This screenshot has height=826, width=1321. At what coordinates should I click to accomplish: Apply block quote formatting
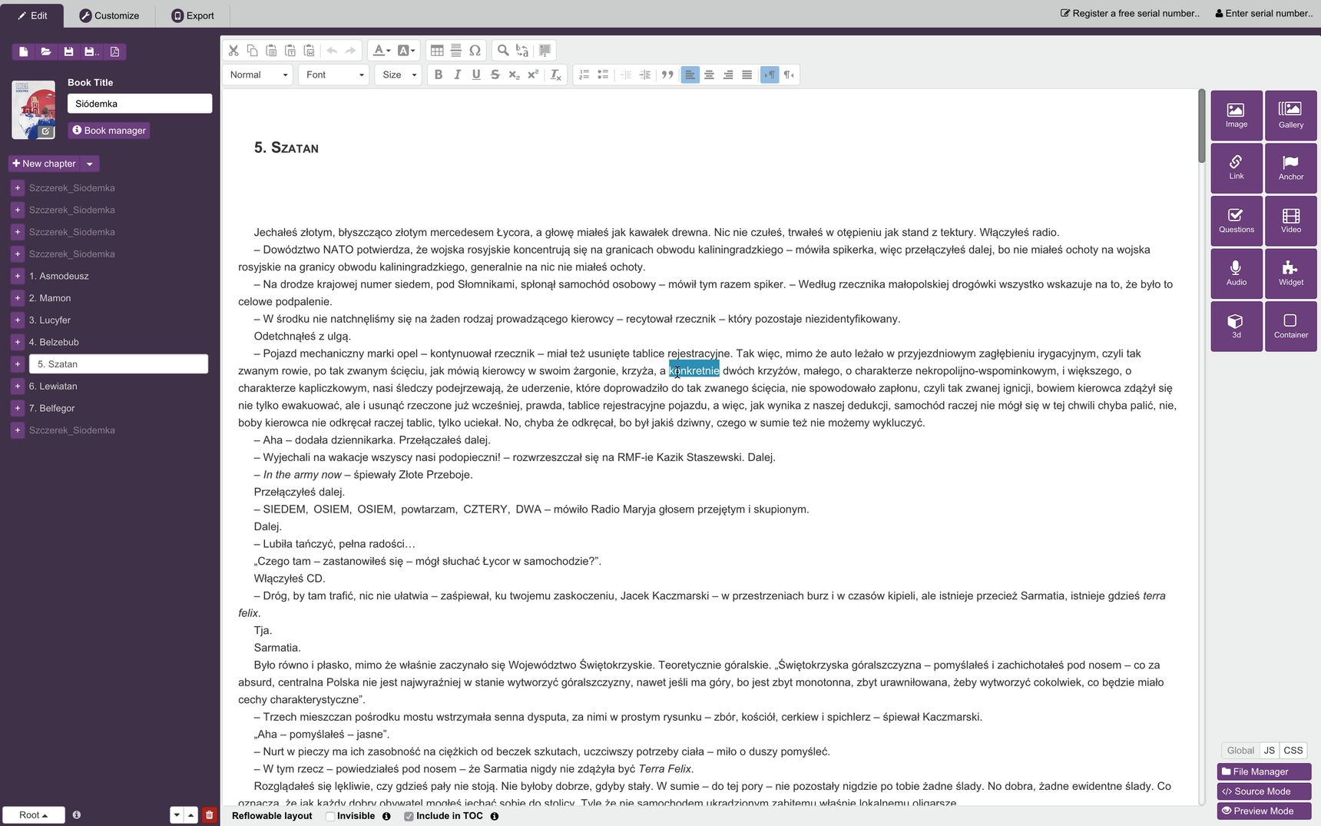[667, 75]
